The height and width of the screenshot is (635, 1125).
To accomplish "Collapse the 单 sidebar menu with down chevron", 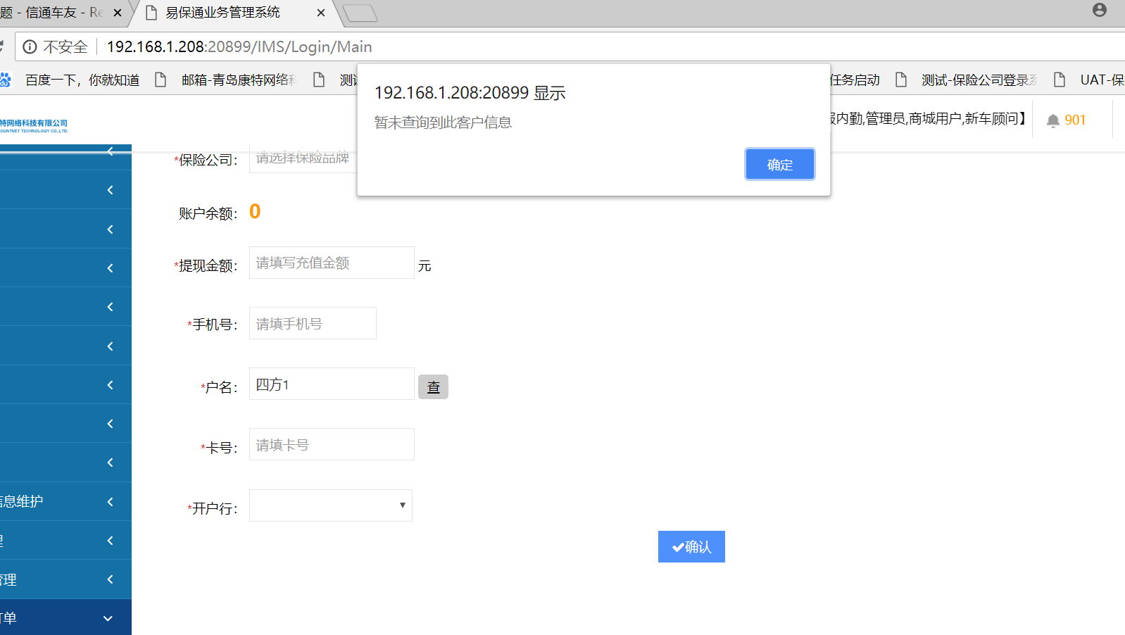I will pyautogui.click(x=108, y=618).
